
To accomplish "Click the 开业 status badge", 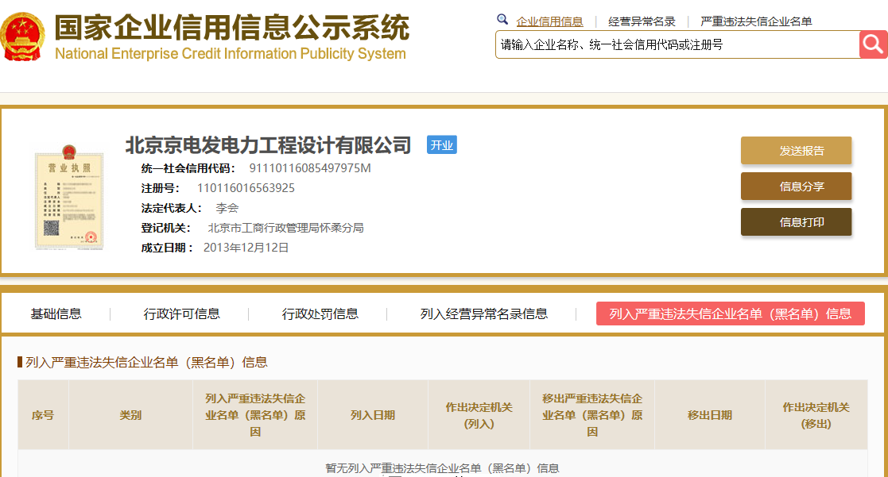I will coord(442,145).
